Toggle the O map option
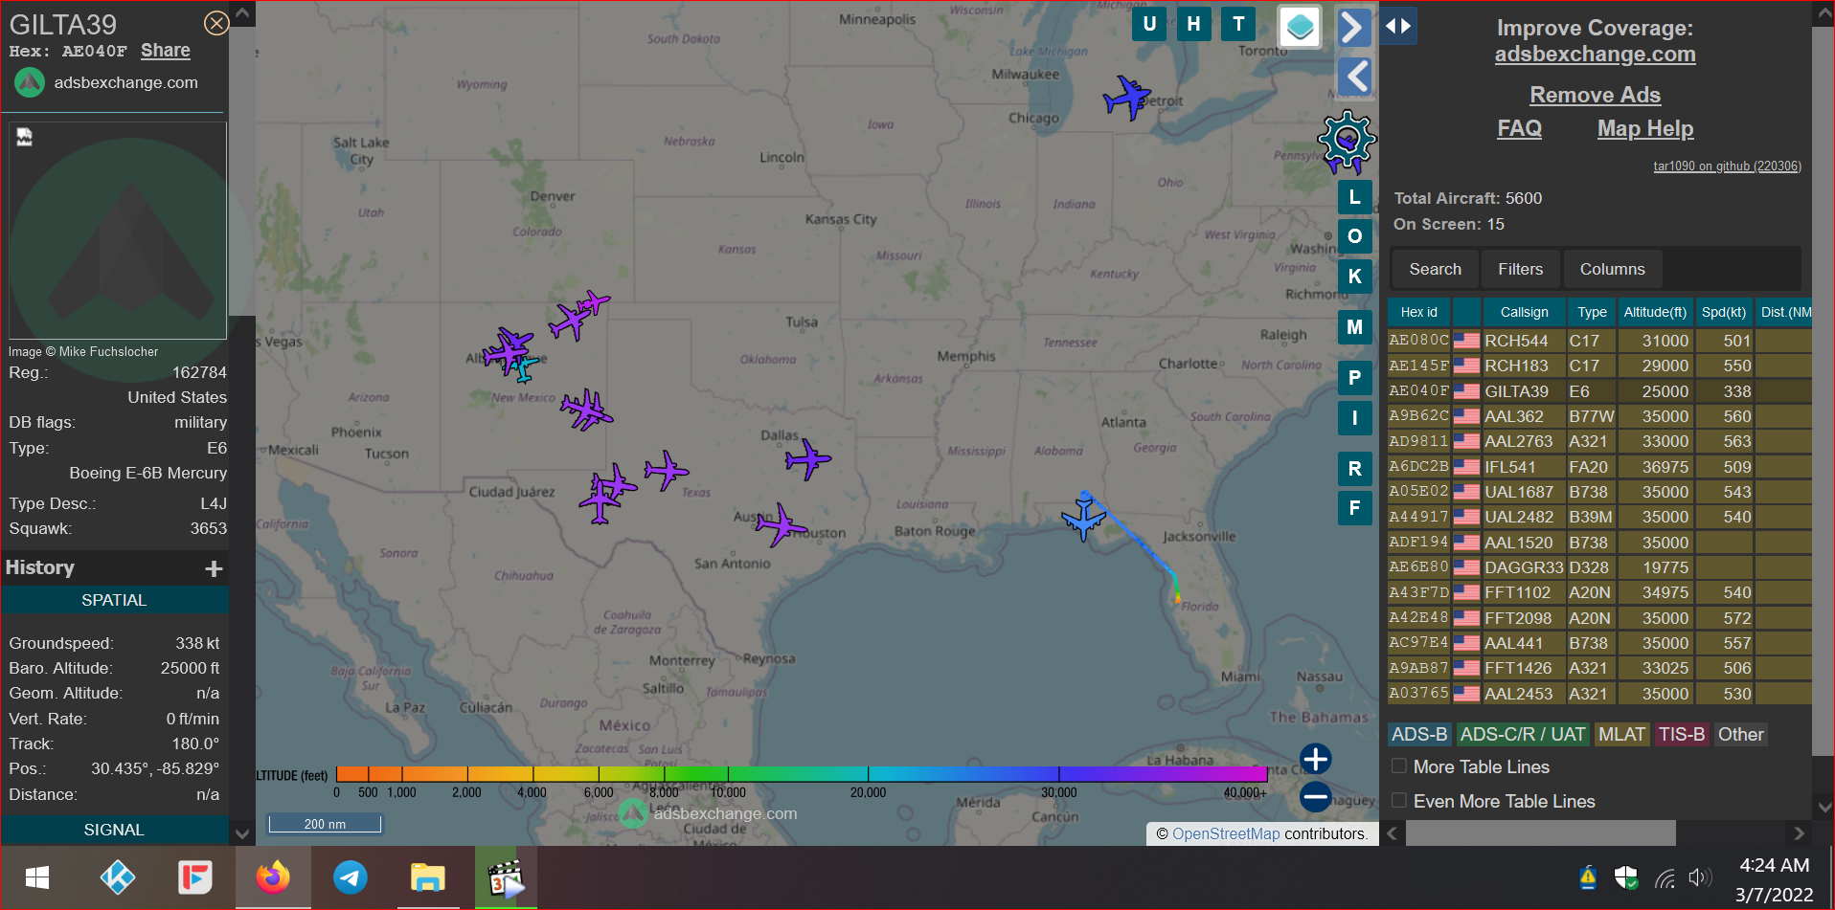The image size is (1835, 910). pos(1354,236)
